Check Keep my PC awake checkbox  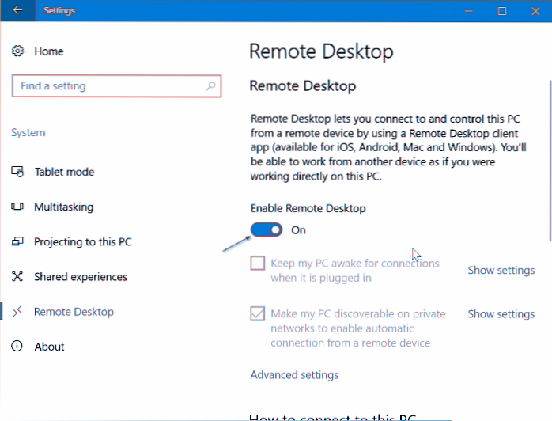258,264
